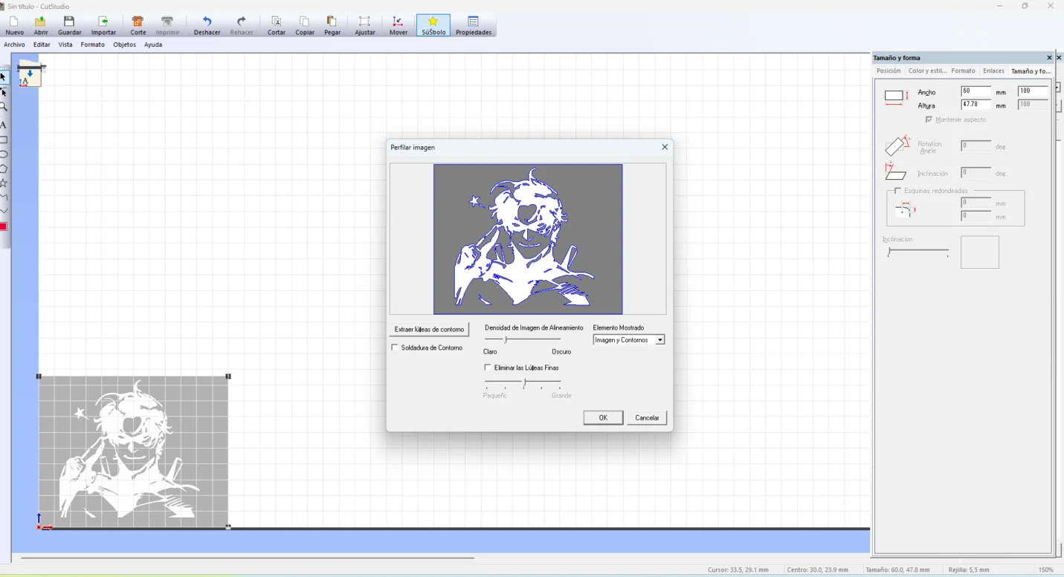Select the magnifier zoom tool
Viewport: 1064px width, 577px height.
point(3,108)
